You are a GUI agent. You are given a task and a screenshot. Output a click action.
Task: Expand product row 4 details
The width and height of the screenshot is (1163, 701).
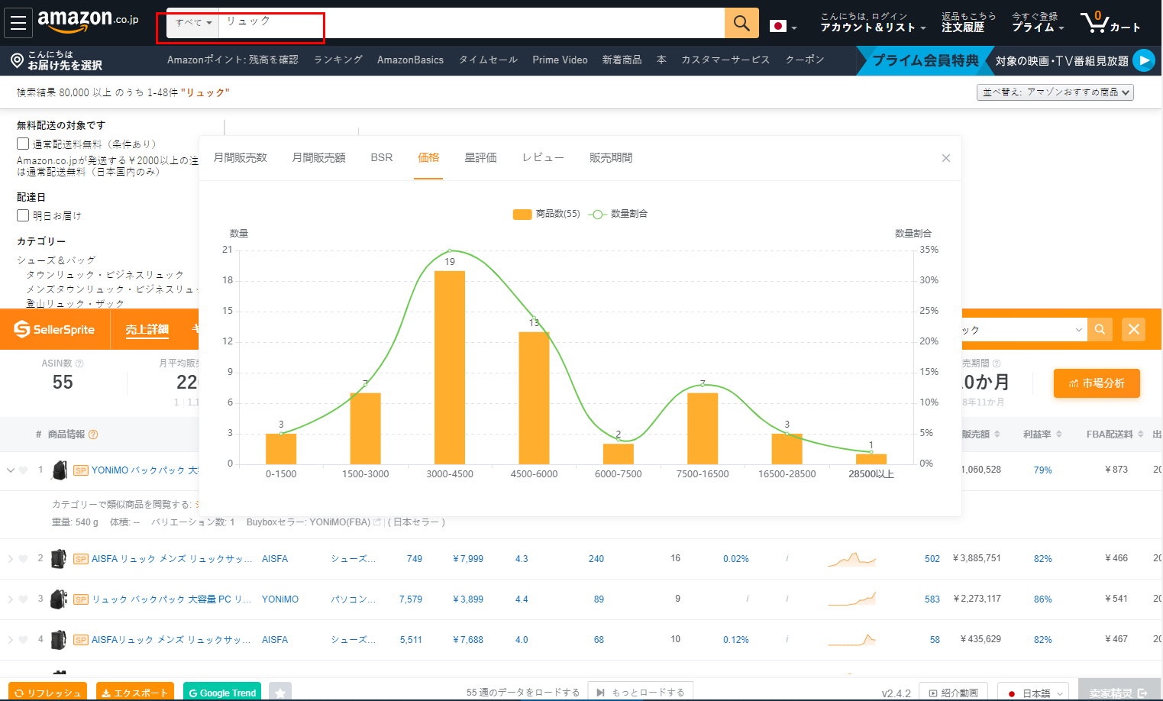[11, 640]
